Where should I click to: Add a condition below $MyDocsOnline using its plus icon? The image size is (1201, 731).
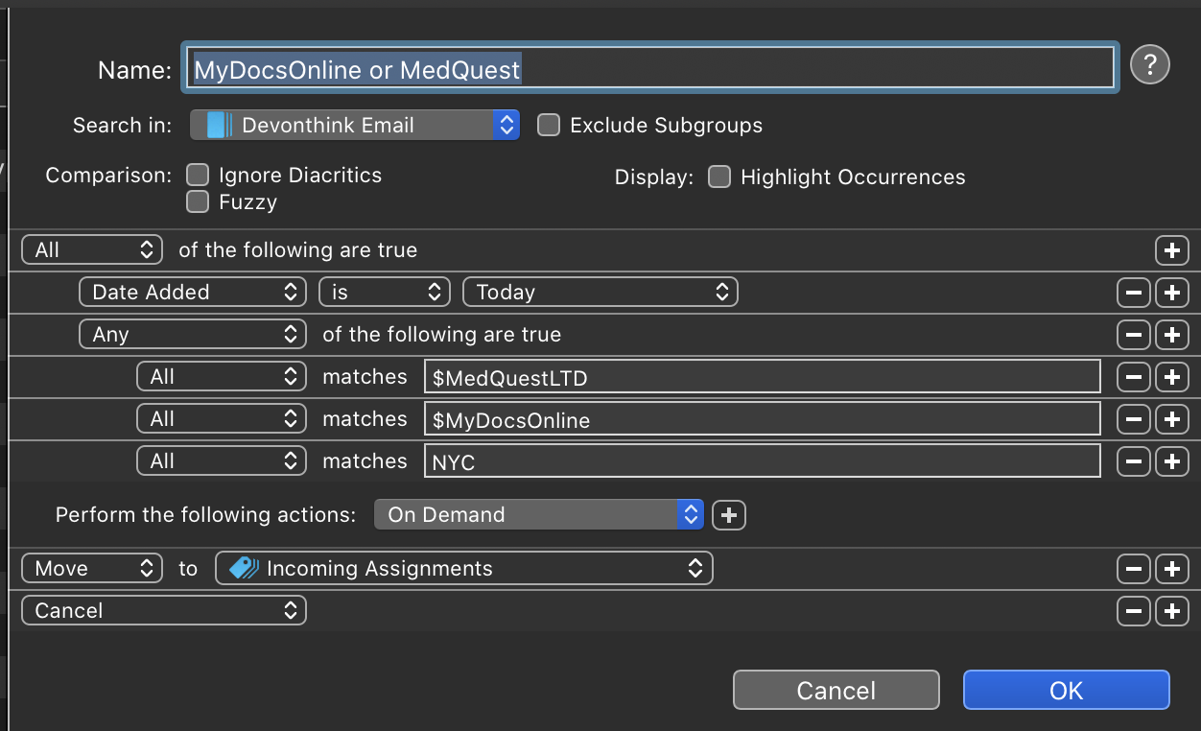pyautogui.click(x=1171, y=419)
